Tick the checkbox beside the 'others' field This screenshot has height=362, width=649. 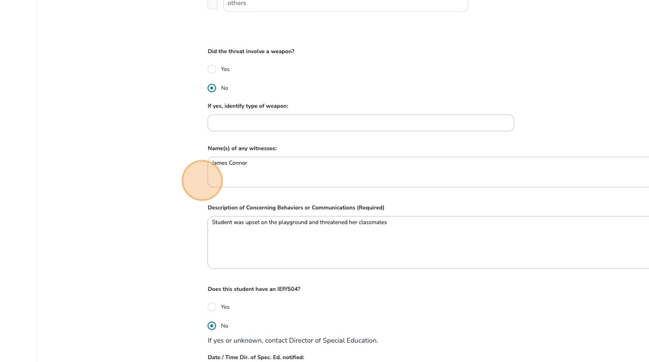(x=213, y=4)
